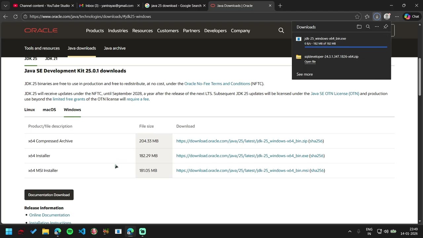Reload the Oracle page

click(16, 17)
